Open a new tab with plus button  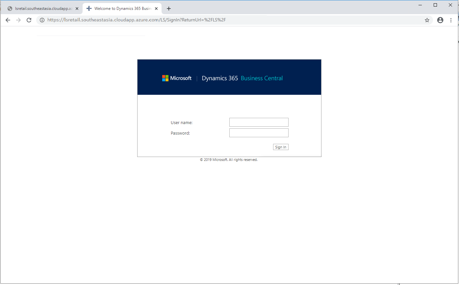(169, 9)
